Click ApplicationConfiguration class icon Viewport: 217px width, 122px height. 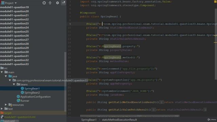coord(18,97)
